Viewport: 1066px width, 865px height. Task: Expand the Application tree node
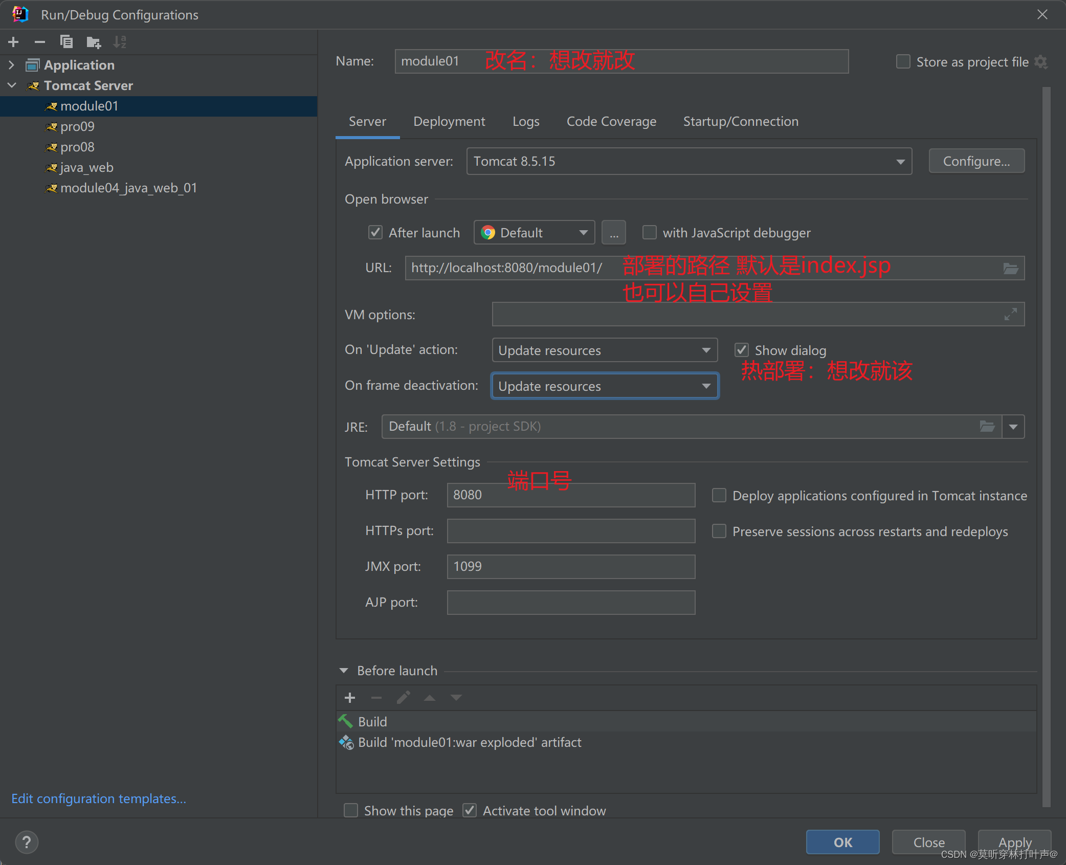[x=12, y=65]
